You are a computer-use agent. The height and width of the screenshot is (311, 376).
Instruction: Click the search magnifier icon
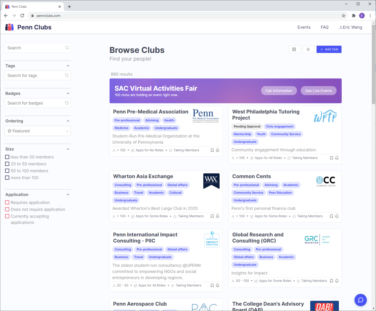[x=67, y=48]
